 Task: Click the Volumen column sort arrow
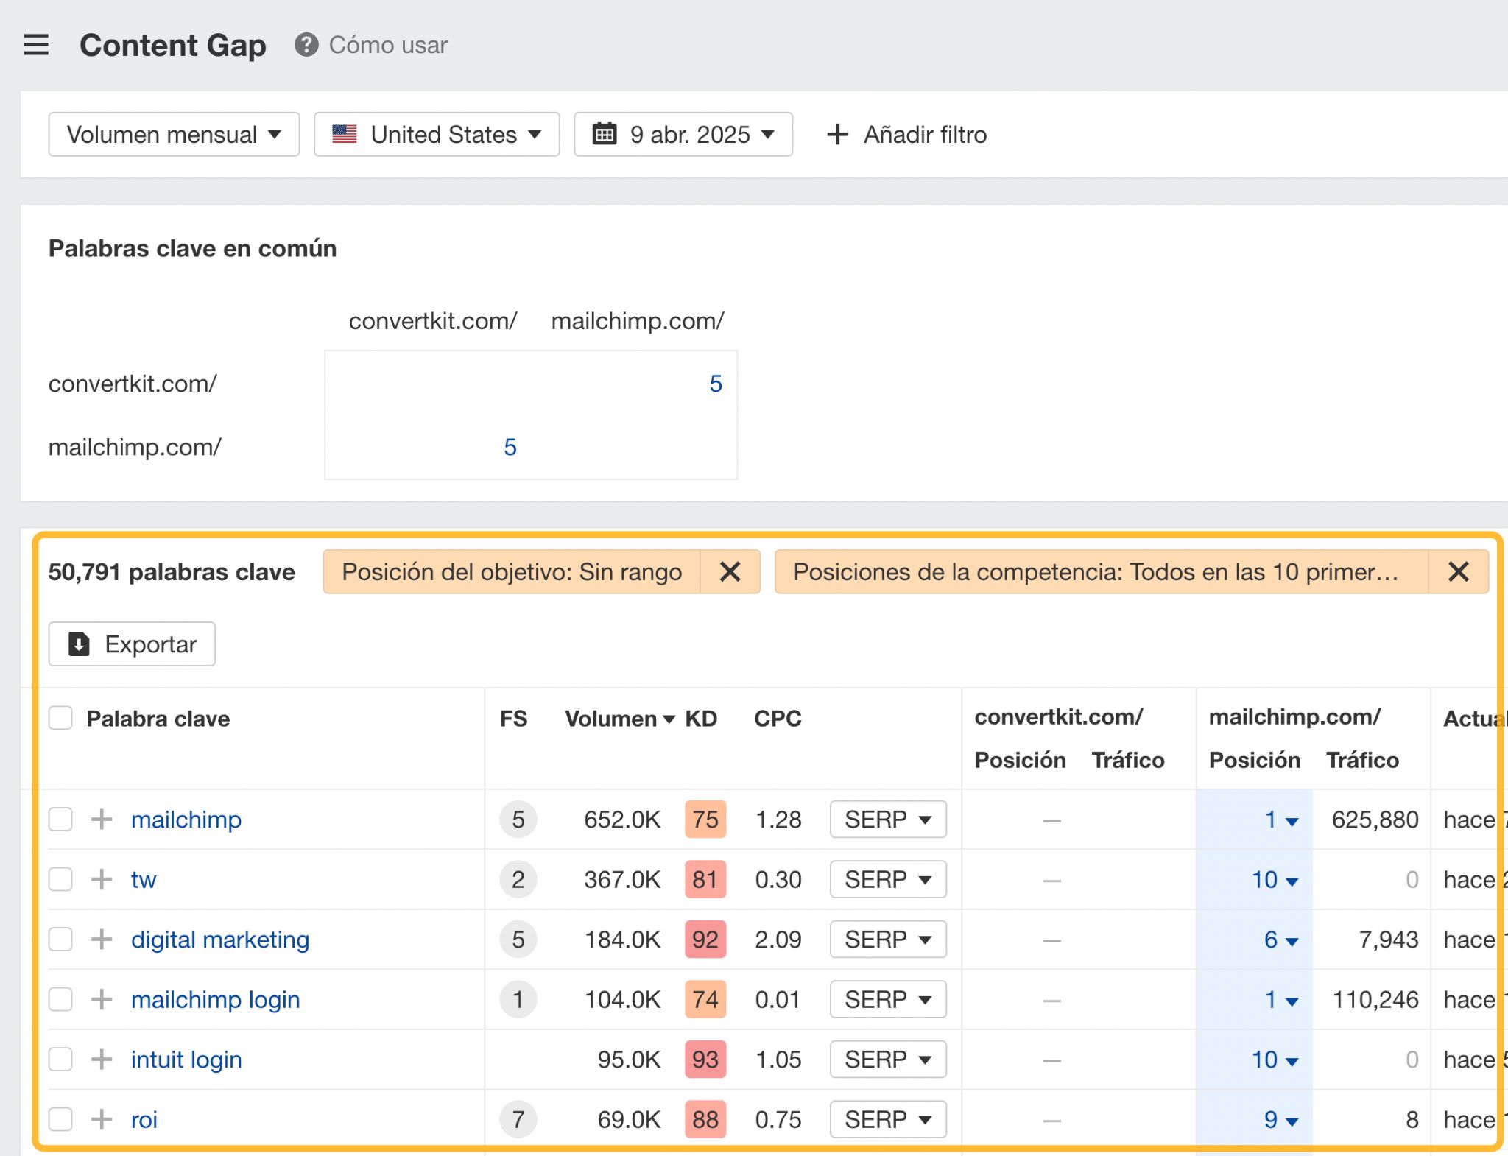[x=669, y=718]
